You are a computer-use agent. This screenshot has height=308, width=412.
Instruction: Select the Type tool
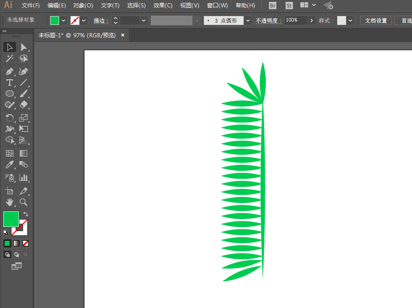(x=9, y=83)
